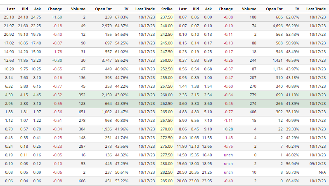The image size is (329, 186).
Task: Click the call last price 25.10
Action: tap(9, 17)
